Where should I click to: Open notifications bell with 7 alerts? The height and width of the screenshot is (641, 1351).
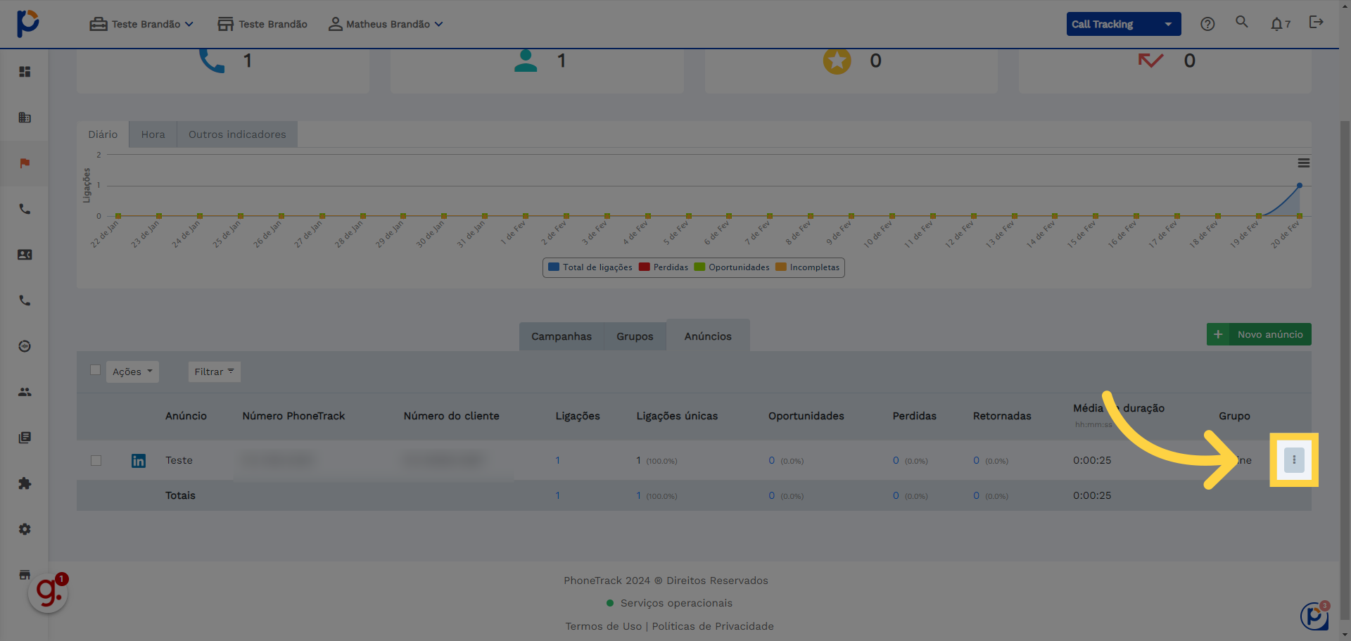coord(1280,24)
